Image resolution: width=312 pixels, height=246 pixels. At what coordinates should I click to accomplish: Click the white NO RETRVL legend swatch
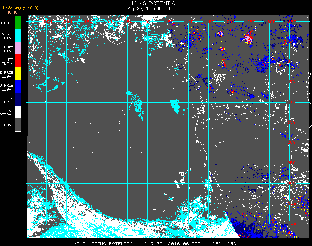18,112
